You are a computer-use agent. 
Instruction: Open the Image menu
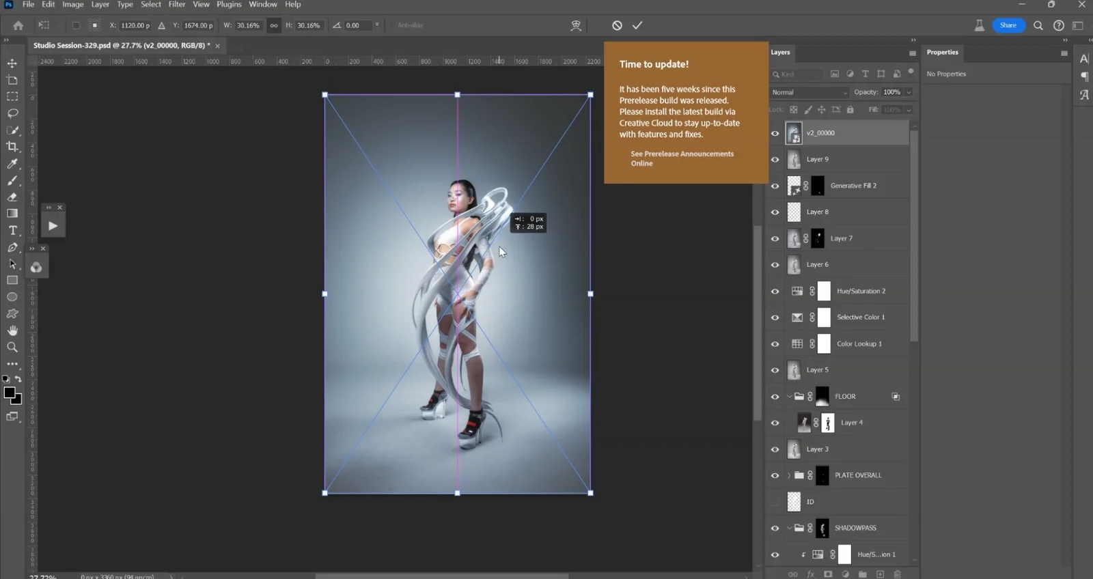[x=73, y=4]
